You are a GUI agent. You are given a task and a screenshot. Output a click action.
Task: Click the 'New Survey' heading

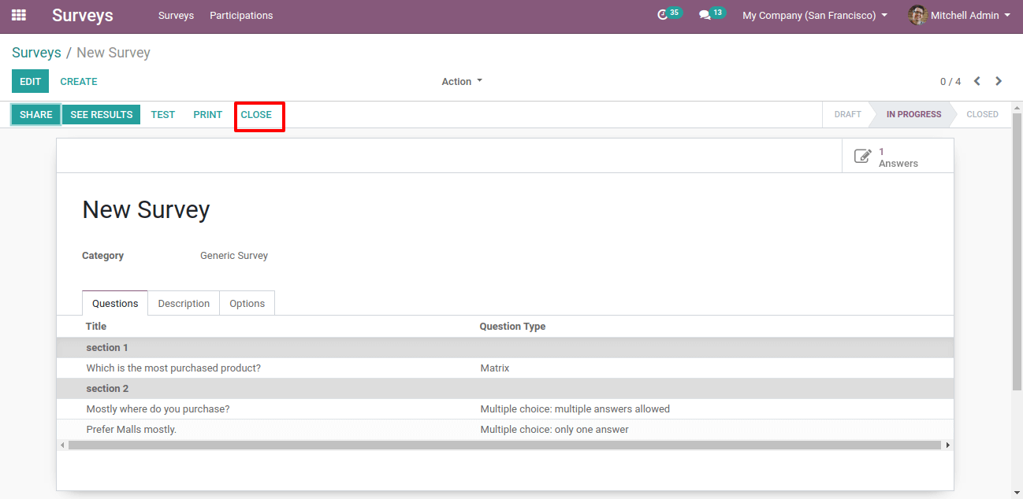pyautogui.click(x=146, y=209)
